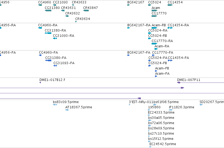This screenshot has height=148, width=224.
Task: Click the Acam-PB protein label
Action: 162,68
